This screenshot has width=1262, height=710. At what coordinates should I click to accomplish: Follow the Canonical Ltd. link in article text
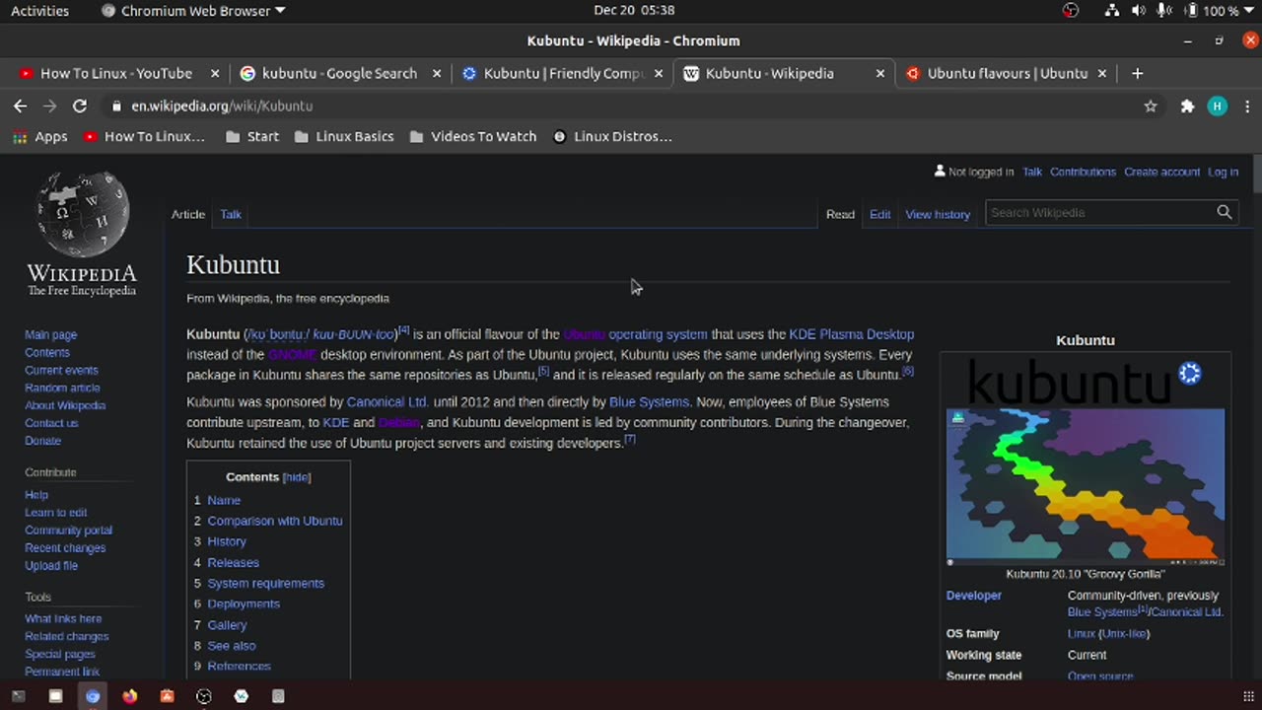[x=387, y=402]
